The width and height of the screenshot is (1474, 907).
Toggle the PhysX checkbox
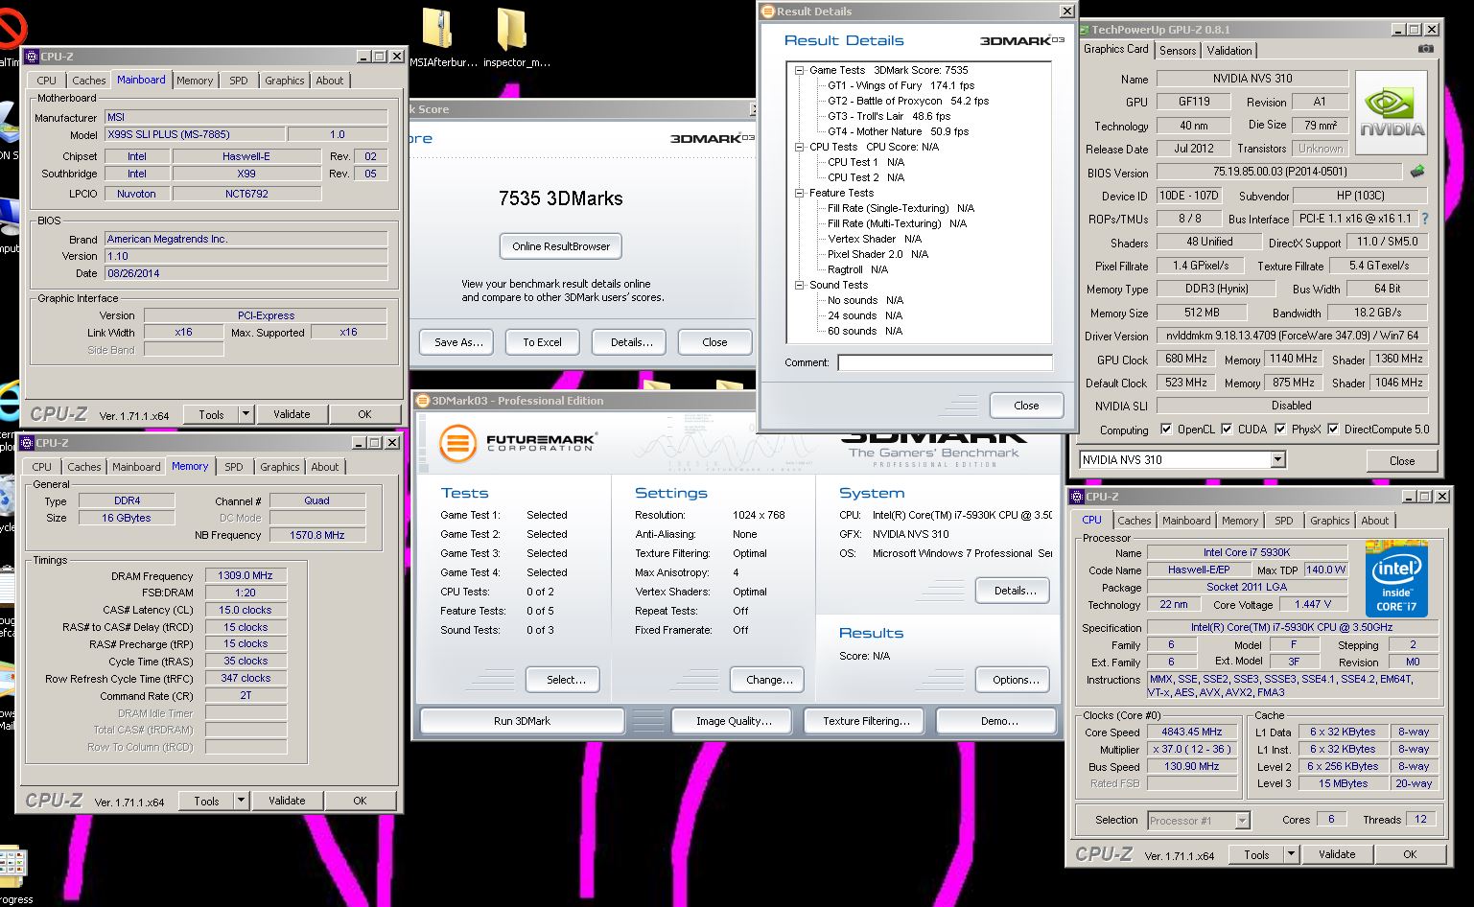coord(1279,429)
